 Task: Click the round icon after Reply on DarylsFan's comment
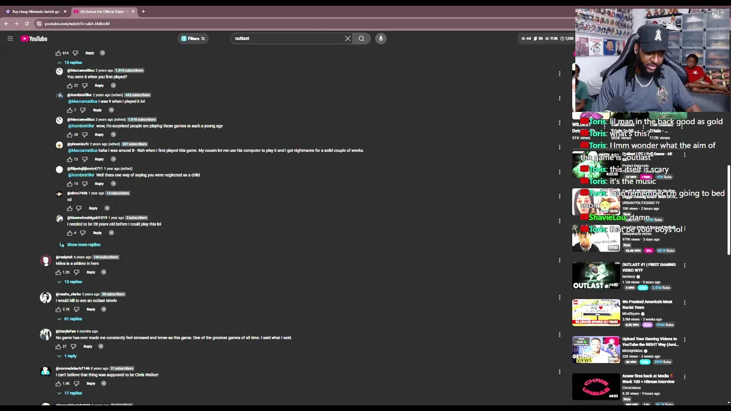point(101,346)
